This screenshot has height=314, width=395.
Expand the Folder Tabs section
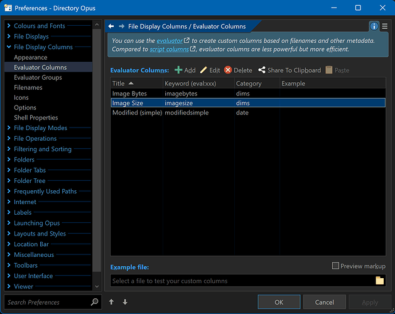coord(9,170)
